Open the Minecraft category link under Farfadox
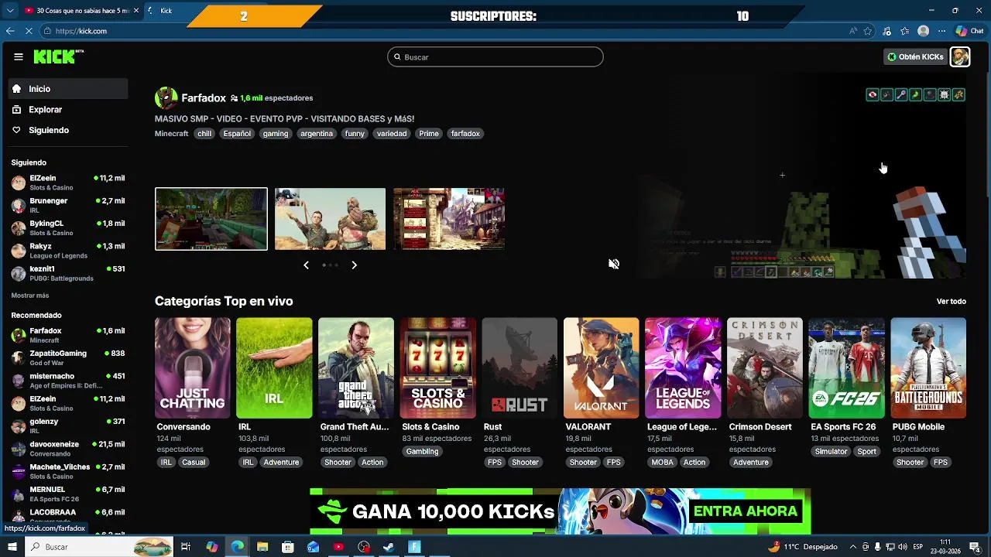991x557 pixels. (171, 134)
